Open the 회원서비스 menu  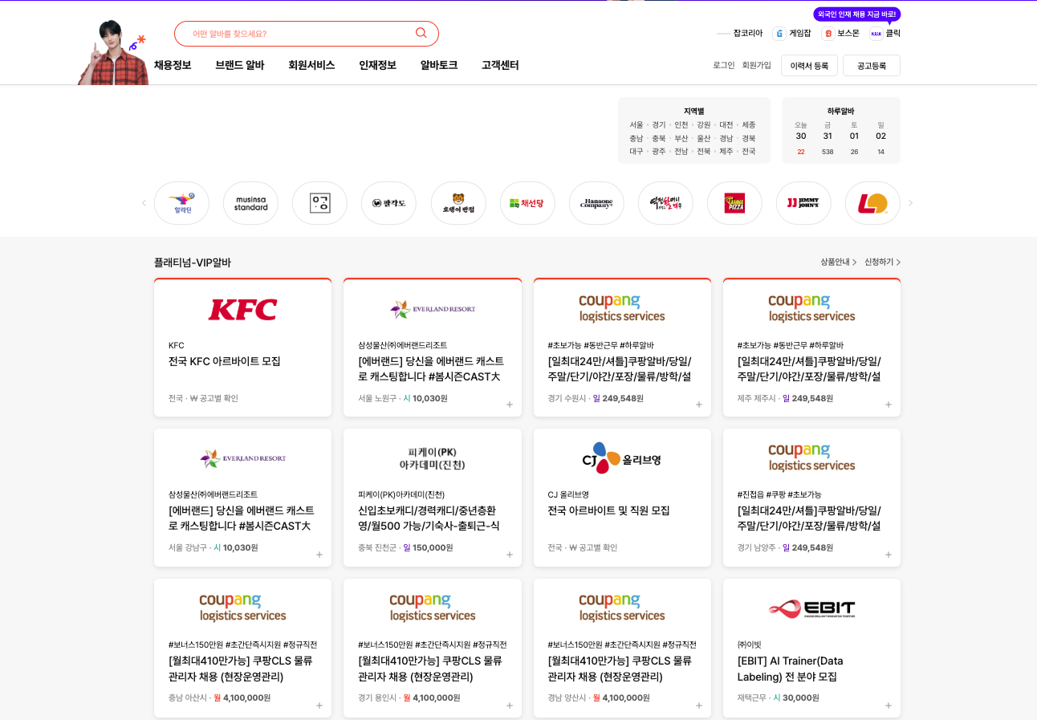click(311, 65)
